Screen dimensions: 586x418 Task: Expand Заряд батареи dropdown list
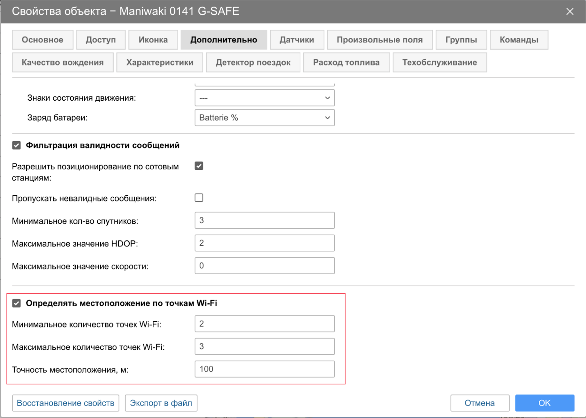tap(264, 118)
